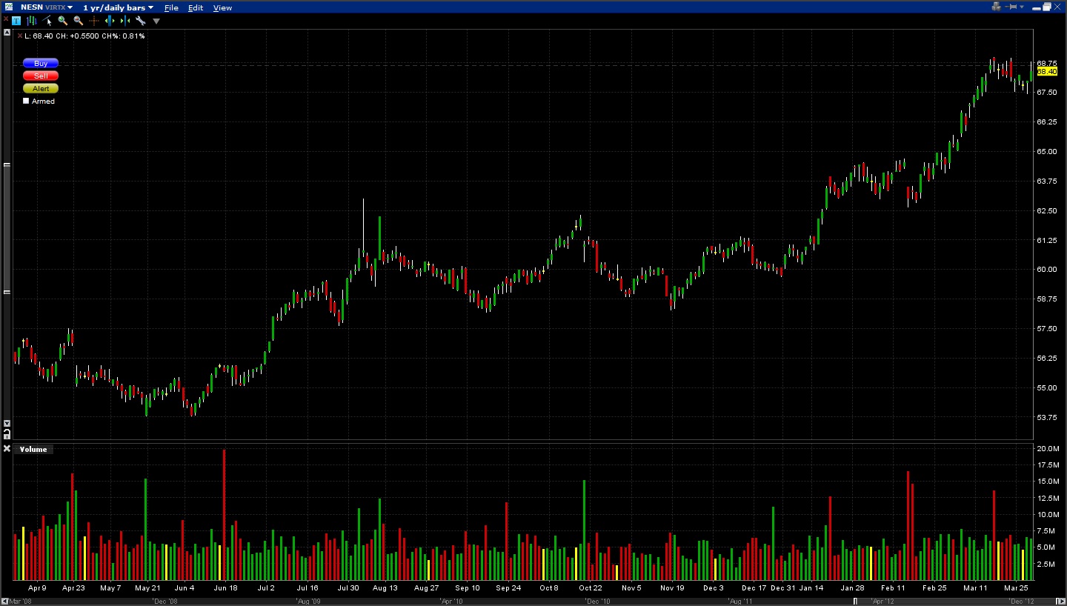Open the File menu

[171, 7]
